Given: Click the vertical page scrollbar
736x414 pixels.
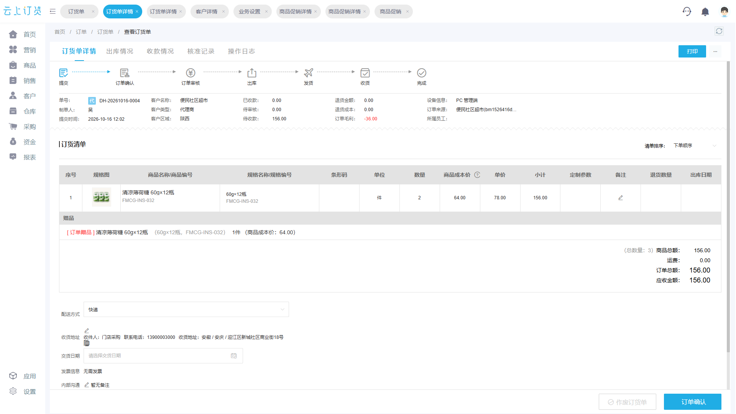Looking at the screenshot, I should click(728, 207).
